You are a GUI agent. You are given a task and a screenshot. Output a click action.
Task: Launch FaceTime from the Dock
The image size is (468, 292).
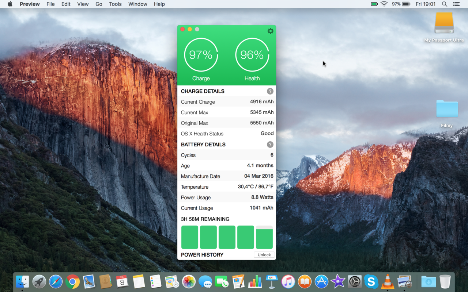(x=222, y=281)
